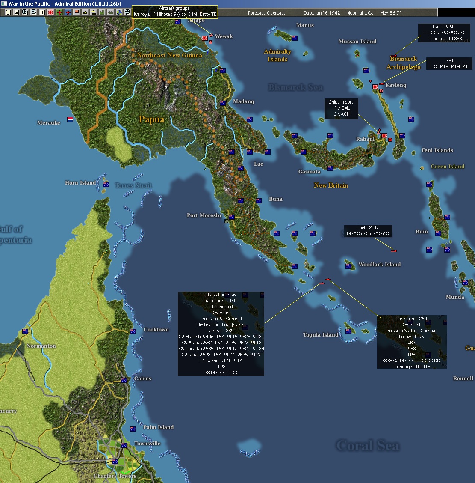
Task: Click the 'Admiralty Islands' map label
Action: (277, 55)
